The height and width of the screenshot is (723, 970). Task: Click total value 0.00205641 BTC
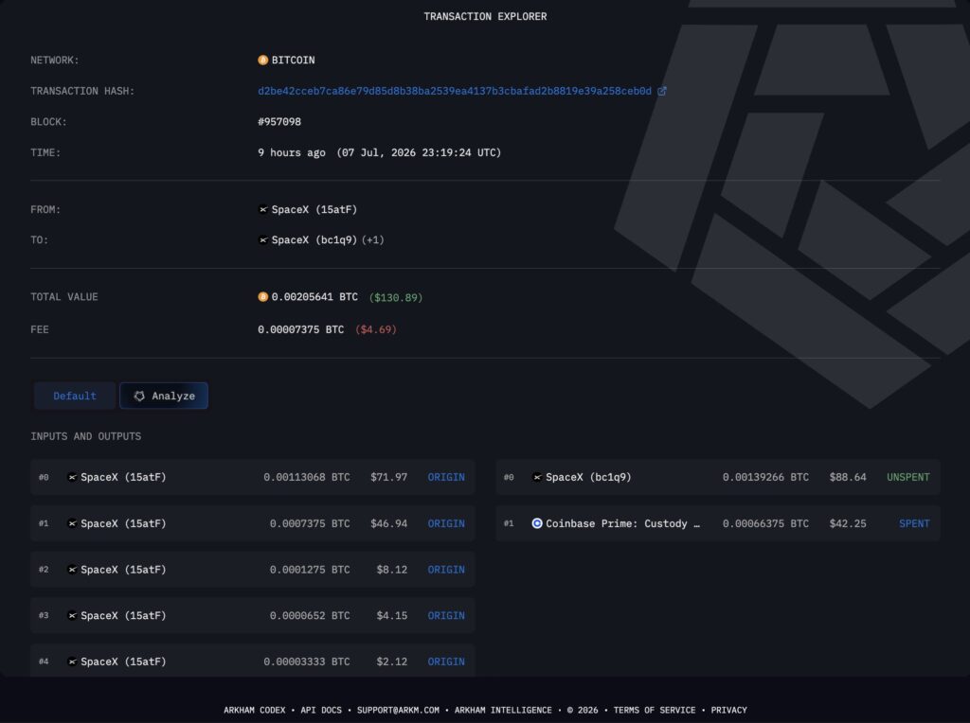(x=314, y=296)
